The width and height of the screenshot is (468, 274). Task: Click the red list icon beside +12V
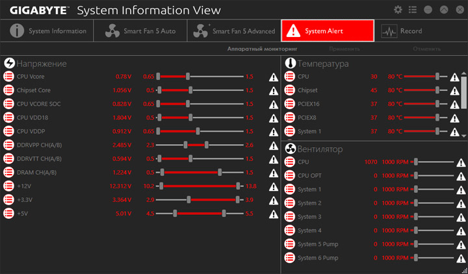[x=8, y=186]
